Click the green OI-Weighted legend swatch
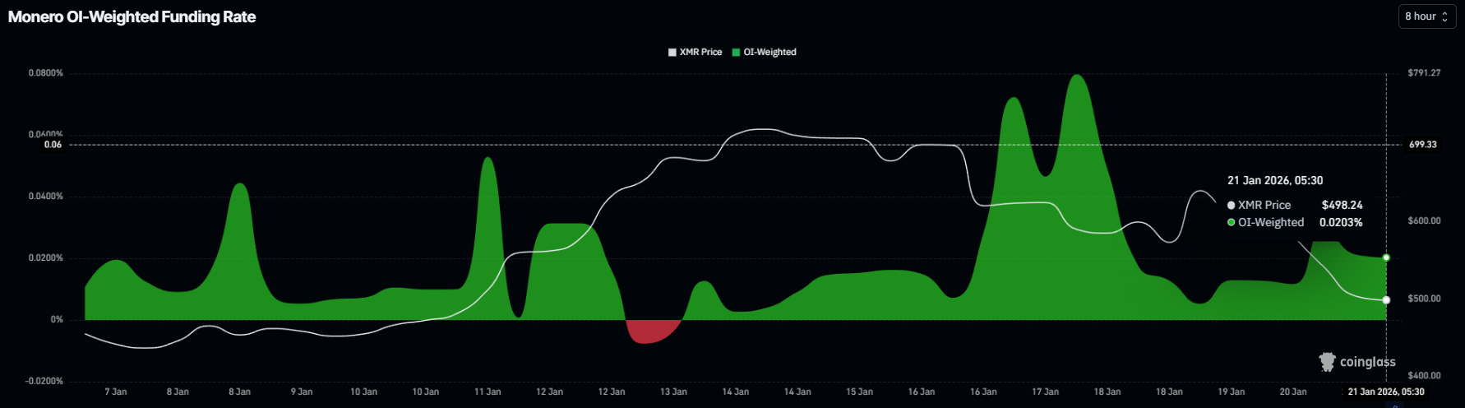 [x=736, y=53]
